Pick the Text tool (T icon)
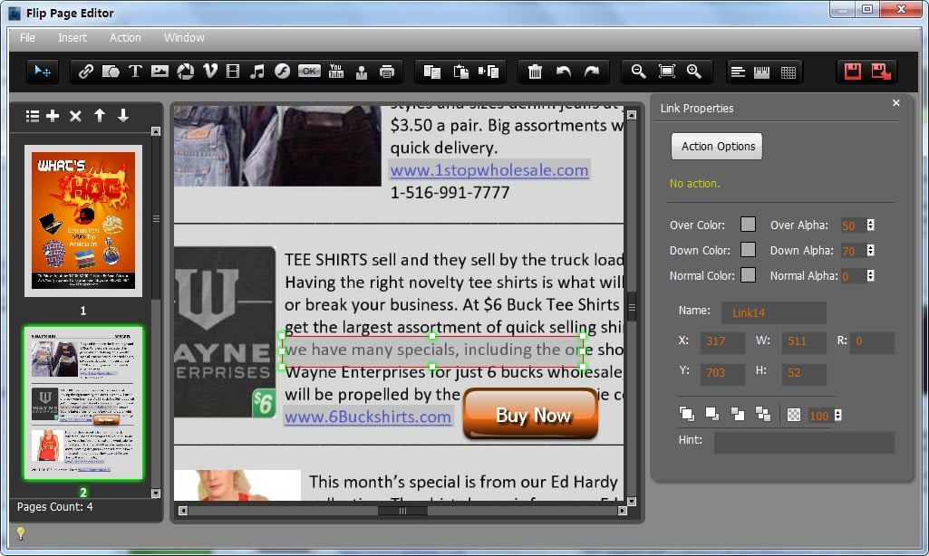The width and height of the screenshot is (929, 556). click(x=135, y=72)
